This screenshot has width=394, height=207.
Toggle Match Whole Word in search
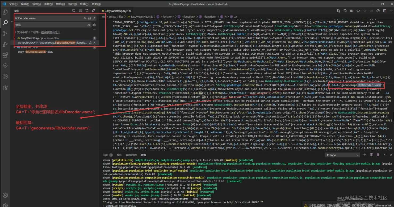pos(89,18)
